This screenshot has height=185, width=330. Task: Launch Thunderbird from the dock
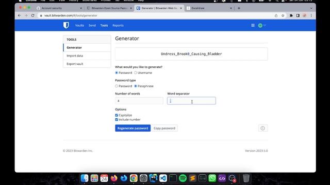pyautogui.click(x=124, y=178)
